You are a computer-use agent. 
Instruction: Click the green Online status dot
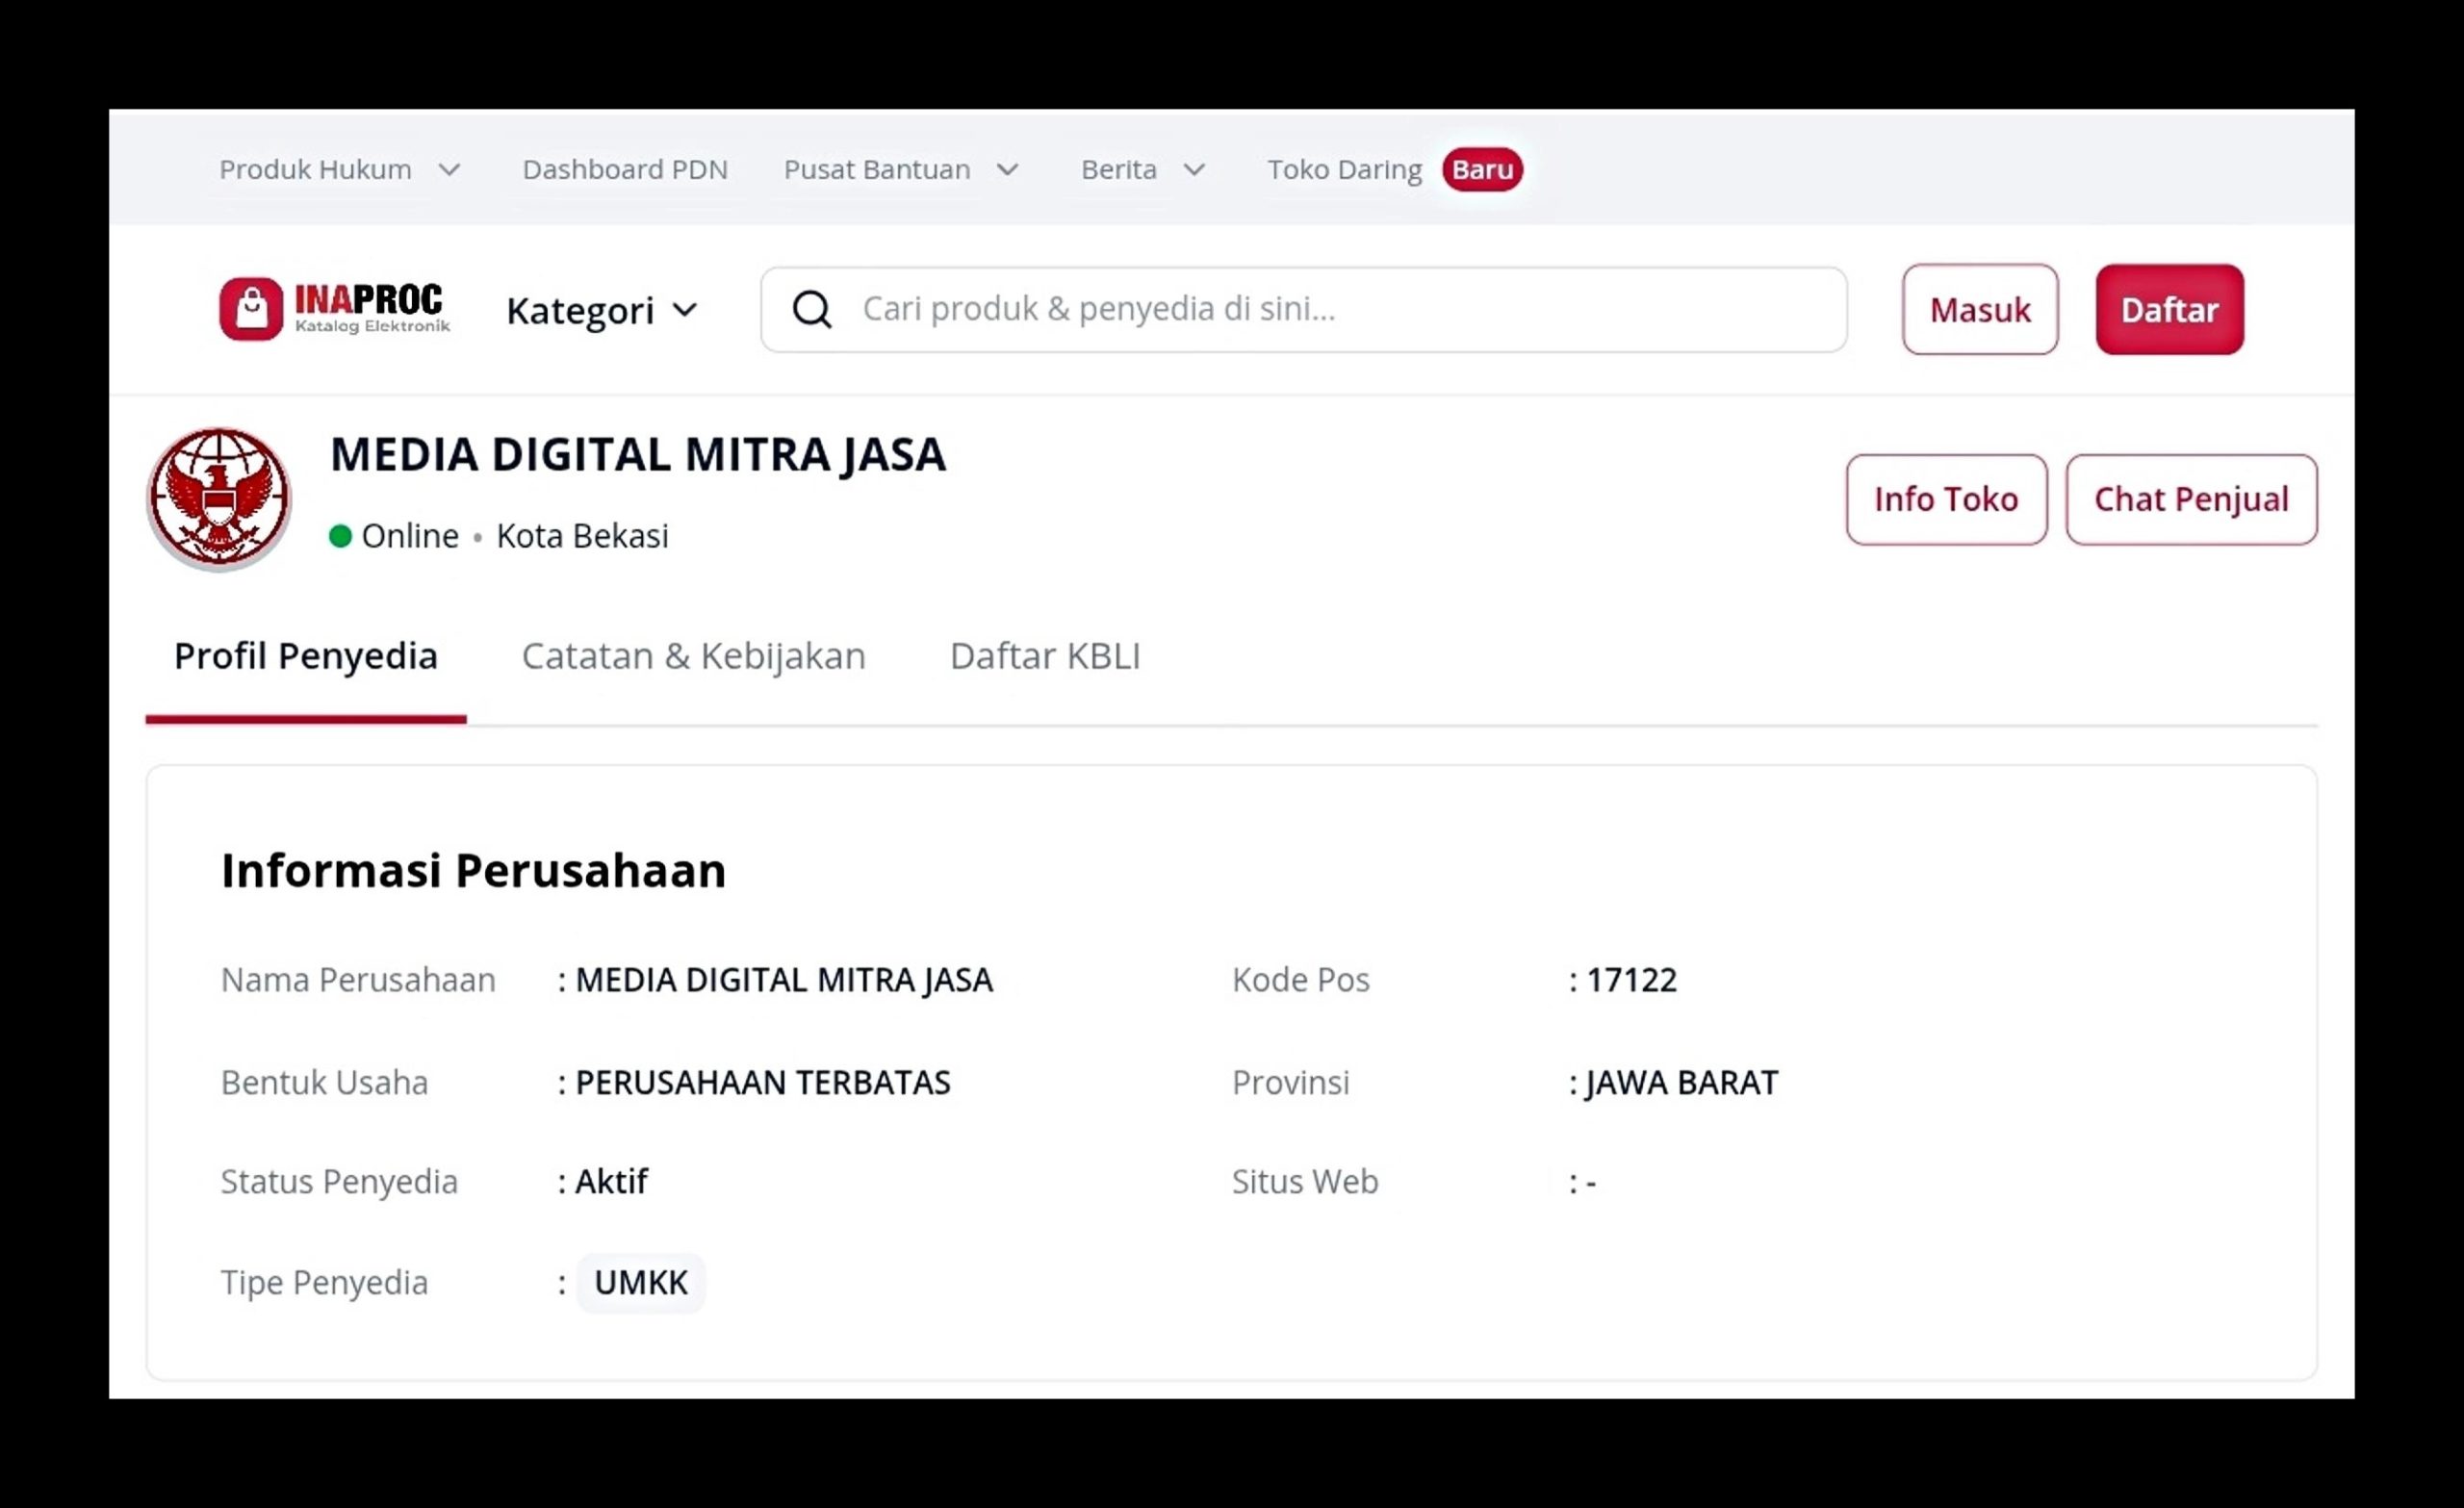[340, 536]
